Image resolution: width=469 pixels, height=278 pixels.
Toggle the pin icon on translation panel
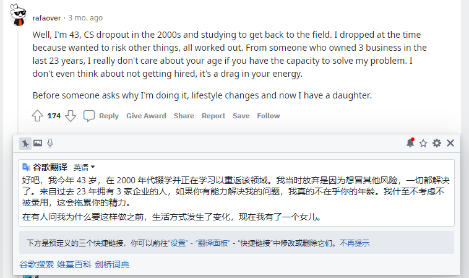(25, 144)
